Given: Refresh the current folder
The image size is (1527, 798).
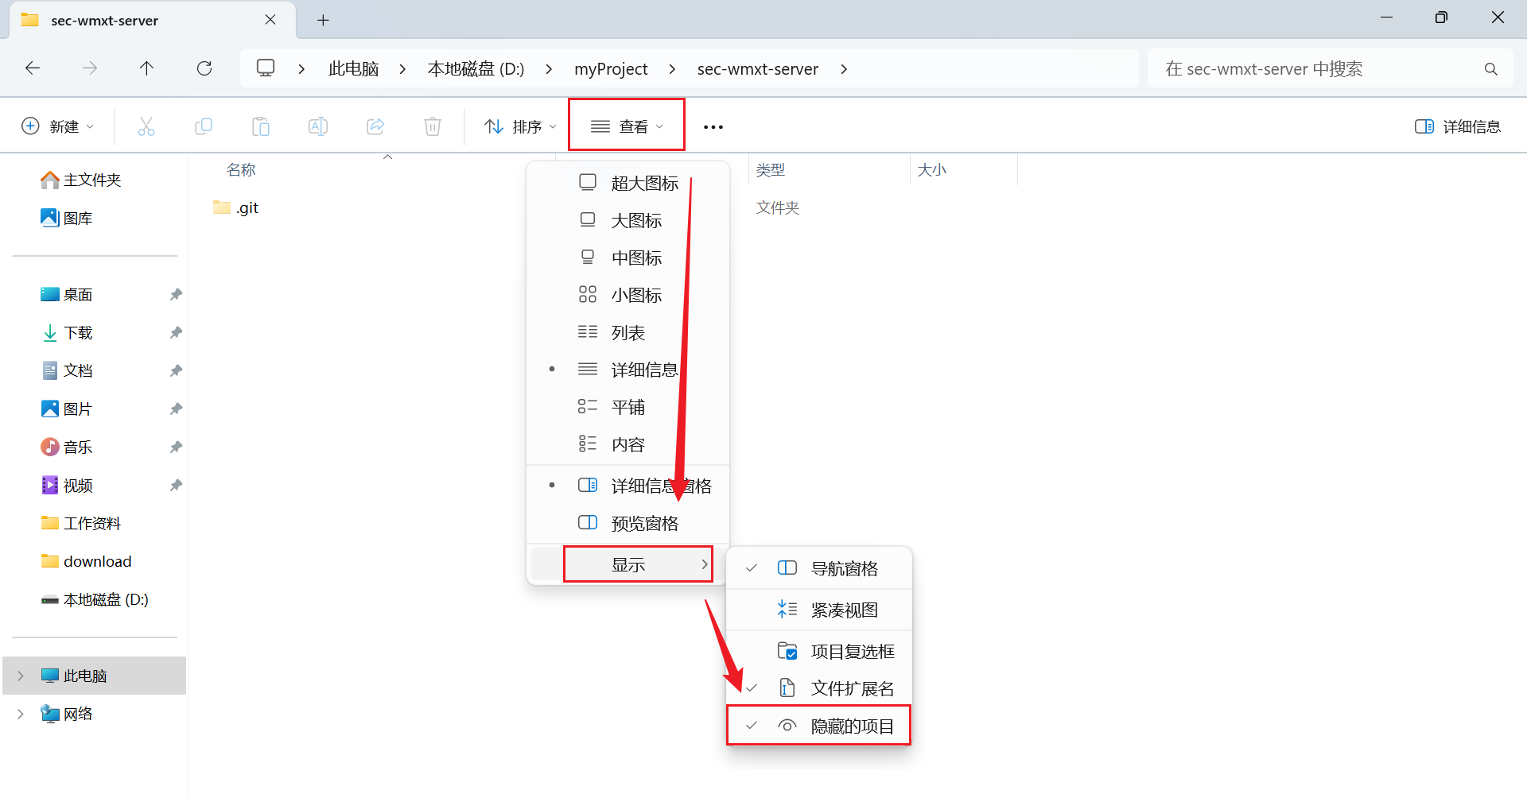Looking at the screenshot, I should point(204,68).
